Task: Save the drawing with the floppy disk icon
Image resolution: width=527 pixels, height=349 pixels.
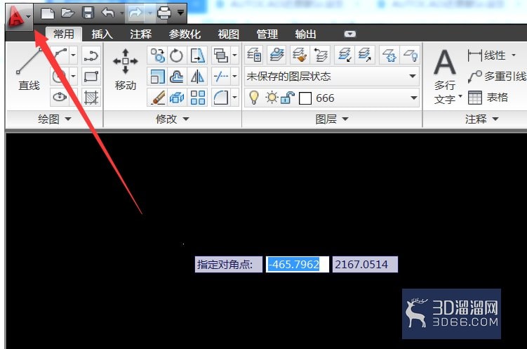Action: tap(88, 13)
